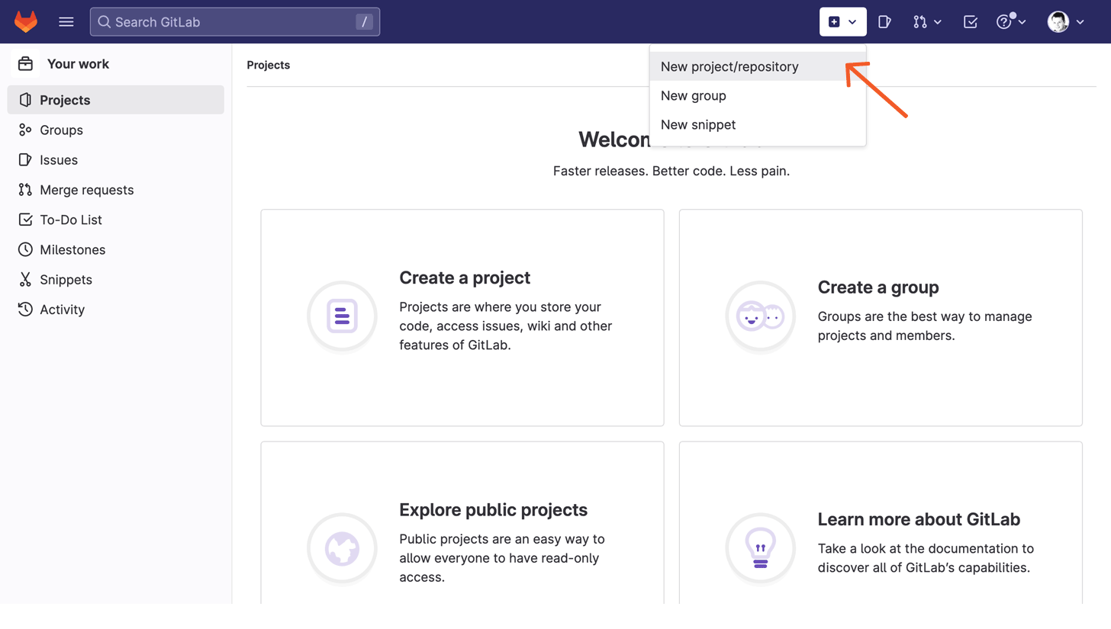This screenshot has height=629, width=1111.
Task: Expand the help dropdown in the top bar
Action: [x=1011, y=21]
